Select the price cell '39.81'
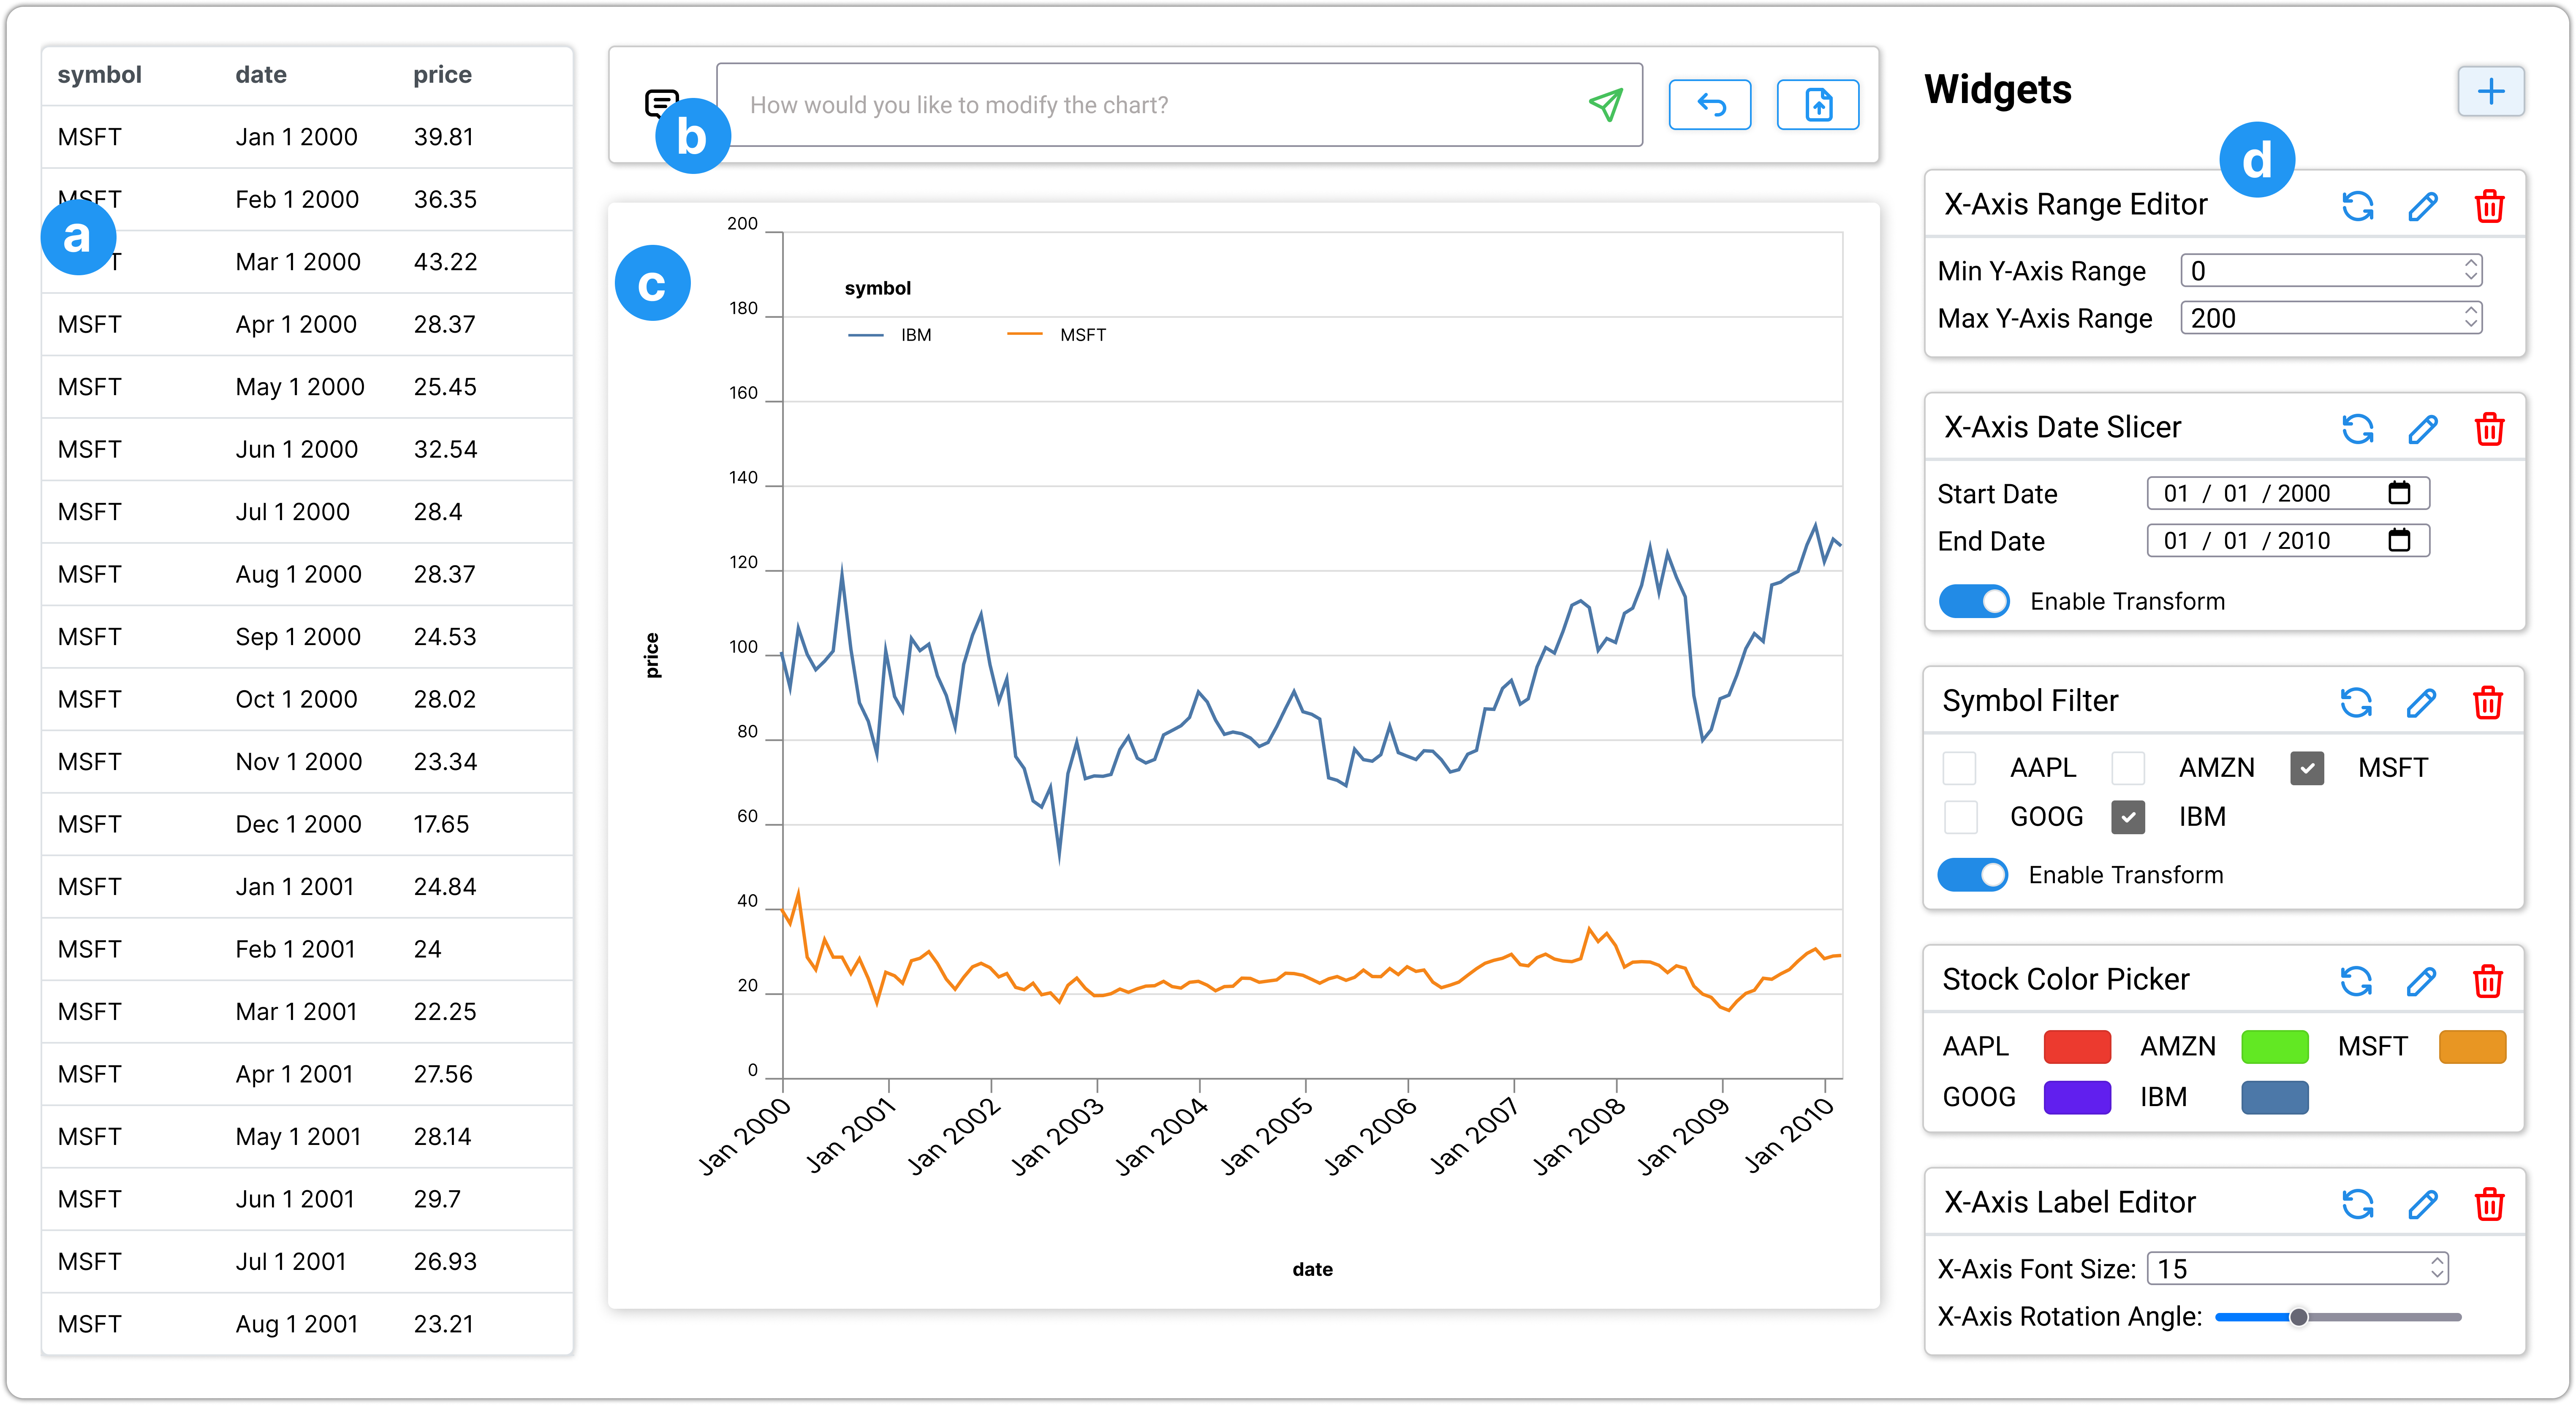Screen dimensions: 2576x1405 (x=443, y=137)
